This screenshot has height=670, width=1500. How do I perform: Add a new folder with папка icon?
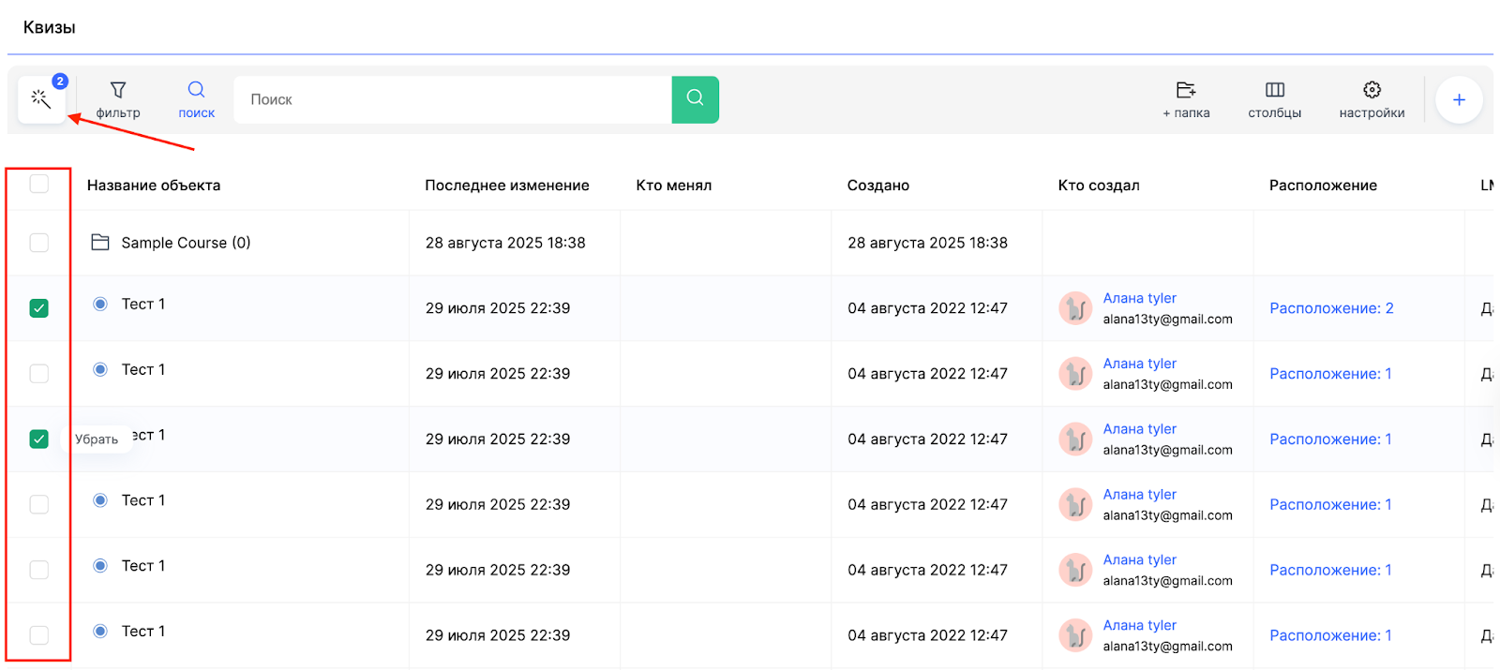coord(1186,90)
